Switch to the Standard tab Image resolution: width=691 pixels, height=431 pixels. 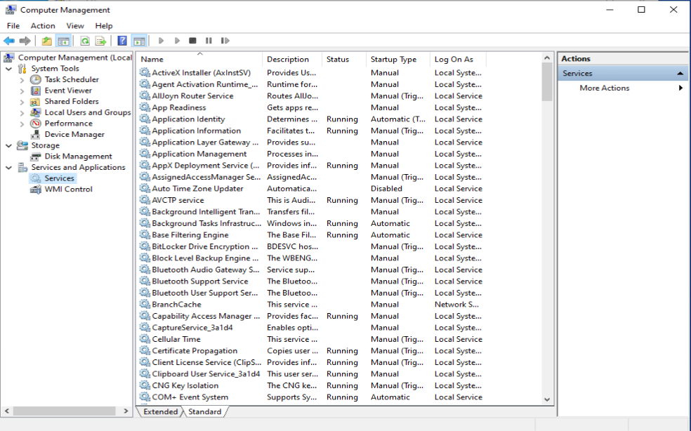[204, 411]
